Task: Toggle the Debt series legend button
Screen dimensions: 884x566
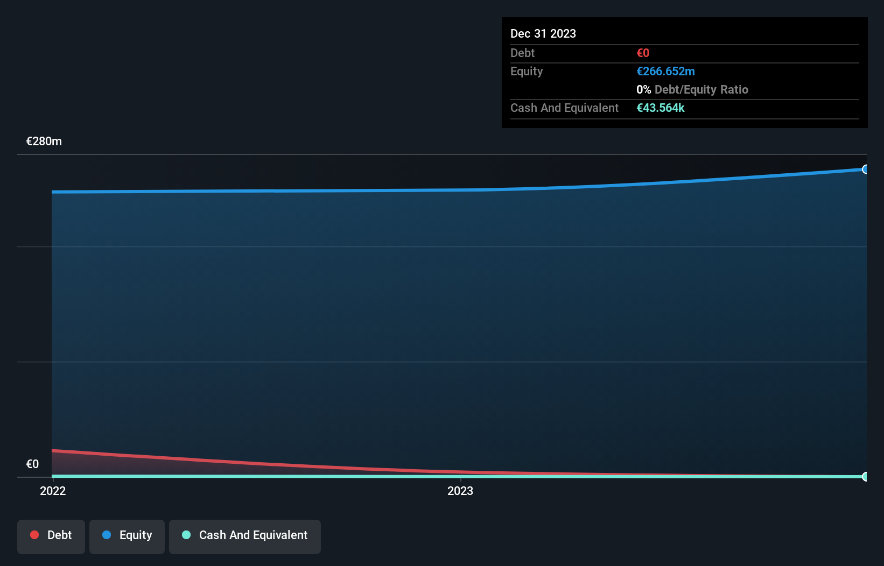Action: tap(51, 536)
